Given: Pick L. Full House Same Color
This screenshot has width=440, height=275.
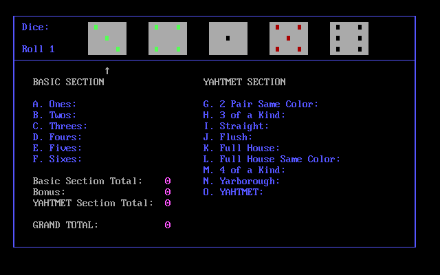Looking at the screenshot, I should 272,159.
